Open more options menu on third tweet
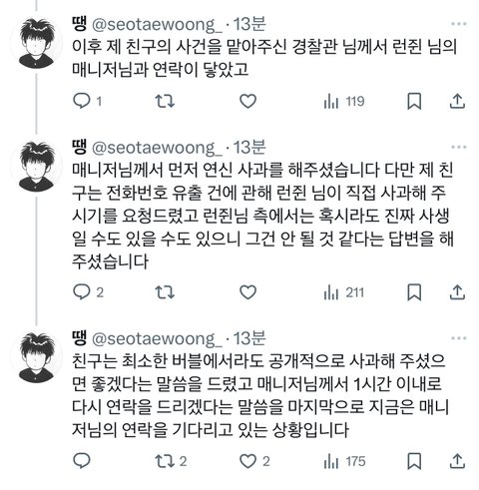This screenshot has height=490, width=479. coord(459,338)
